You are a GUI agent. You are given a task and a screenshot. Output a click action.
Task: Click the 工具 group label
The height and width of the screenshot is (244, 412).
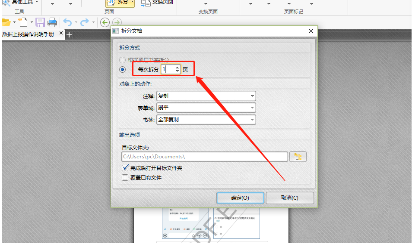19,12
